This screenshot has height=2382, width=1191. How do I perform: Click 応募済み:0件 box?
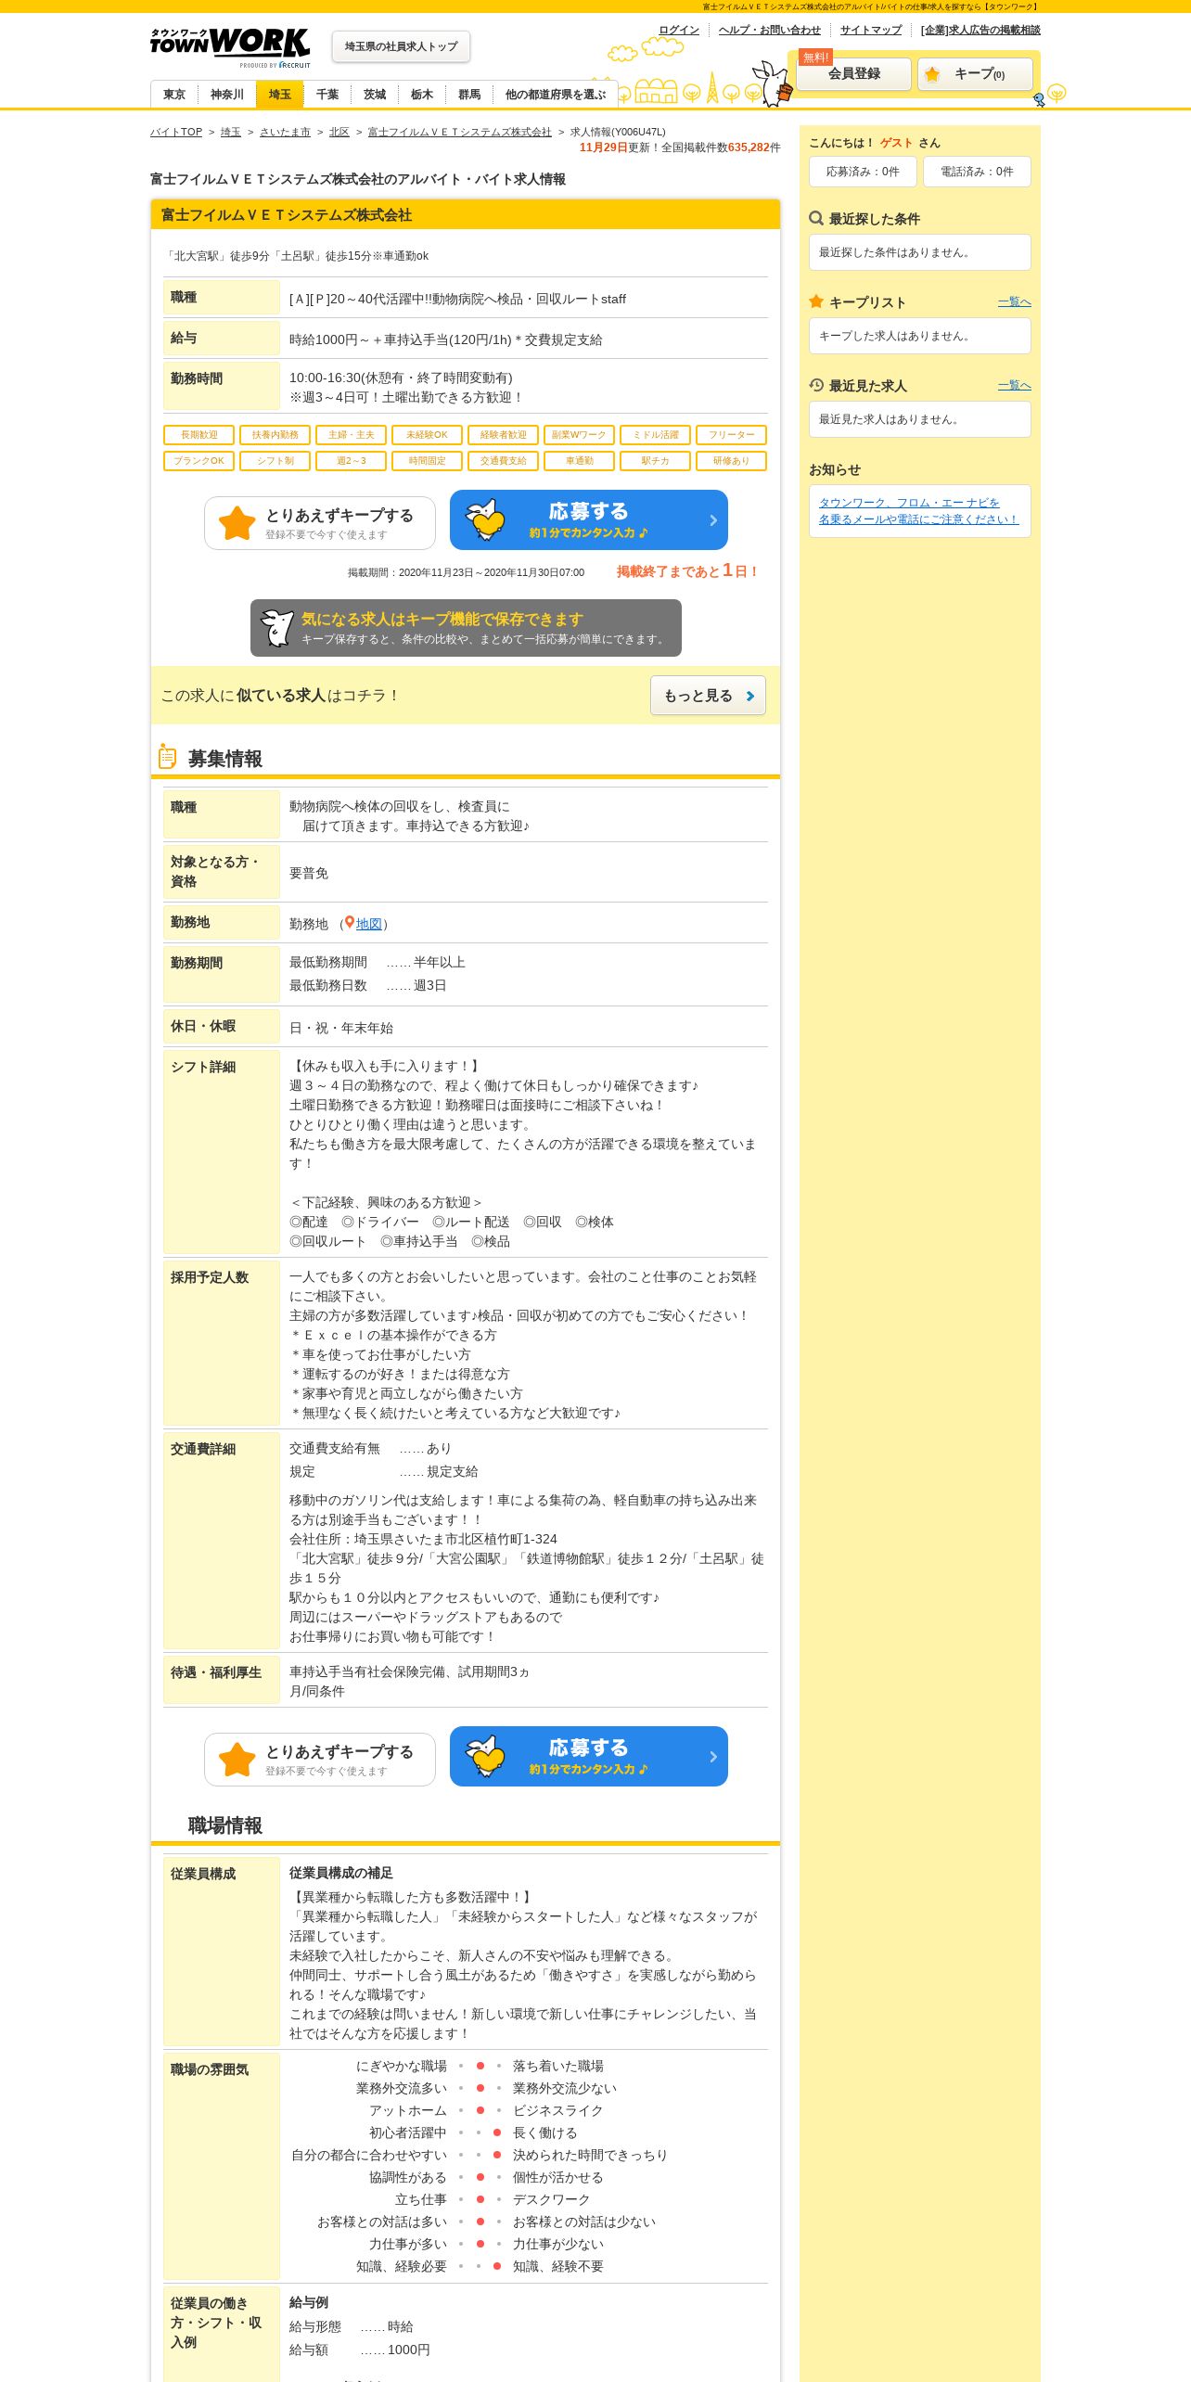[863, 172]
